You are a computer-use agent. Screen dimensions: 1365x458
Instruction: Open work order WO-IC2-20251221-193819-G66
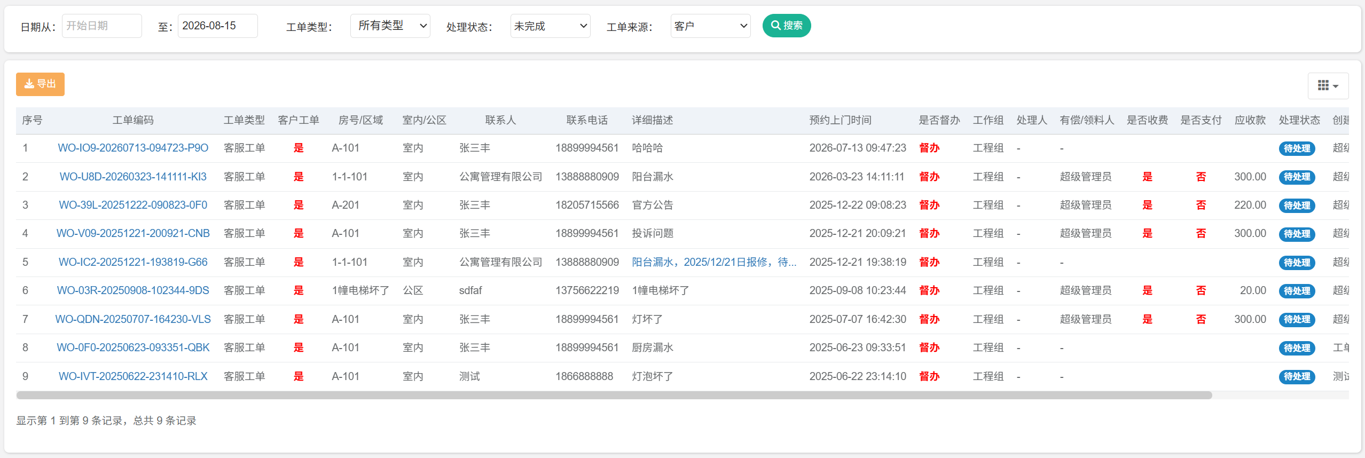coord(133,262)
